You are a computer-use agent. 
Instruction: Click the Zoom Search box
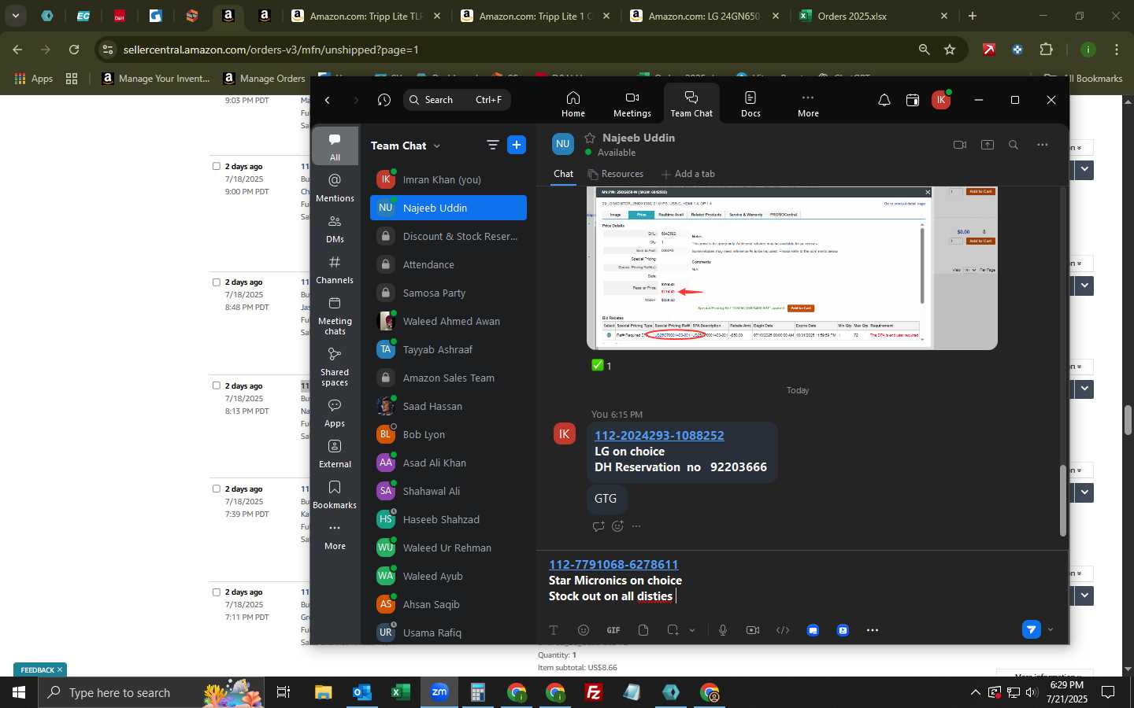457,100
